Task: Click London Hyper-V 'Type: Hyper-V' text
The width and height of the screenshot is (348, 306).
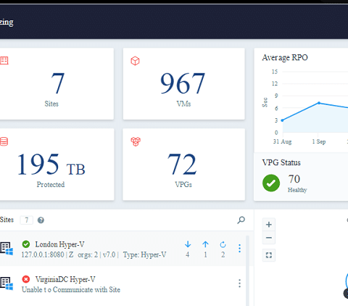Action: pyautogui.click(x=144, y=255)
